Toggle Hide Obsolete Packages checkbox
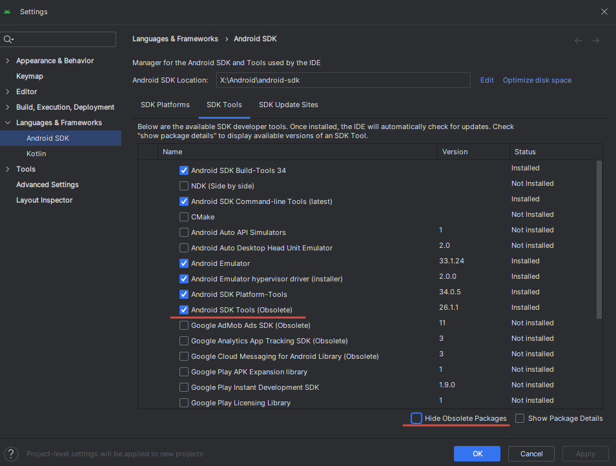Image resolution: width=616 pixels, height=466 pixels. tap(416, 418)
